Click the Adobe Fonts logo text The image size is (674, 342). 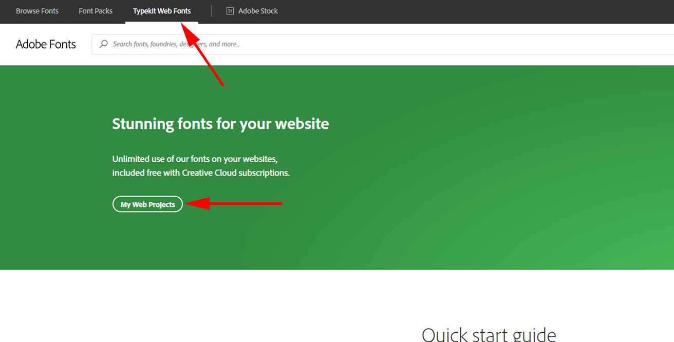(46, 44)
